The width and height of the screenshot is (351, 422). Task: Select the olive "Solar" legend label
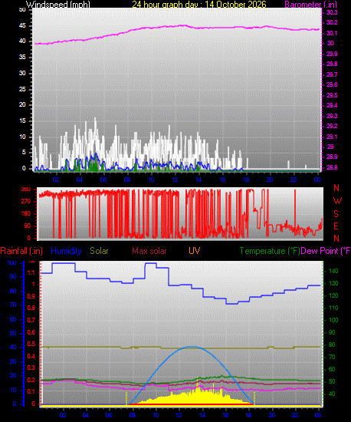[x=99, y=251]
